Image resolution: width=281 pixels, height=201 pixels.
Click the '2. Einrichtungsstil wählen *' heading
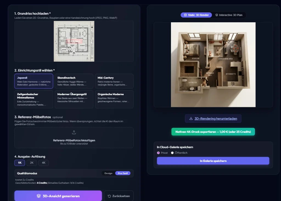point(35,70)
